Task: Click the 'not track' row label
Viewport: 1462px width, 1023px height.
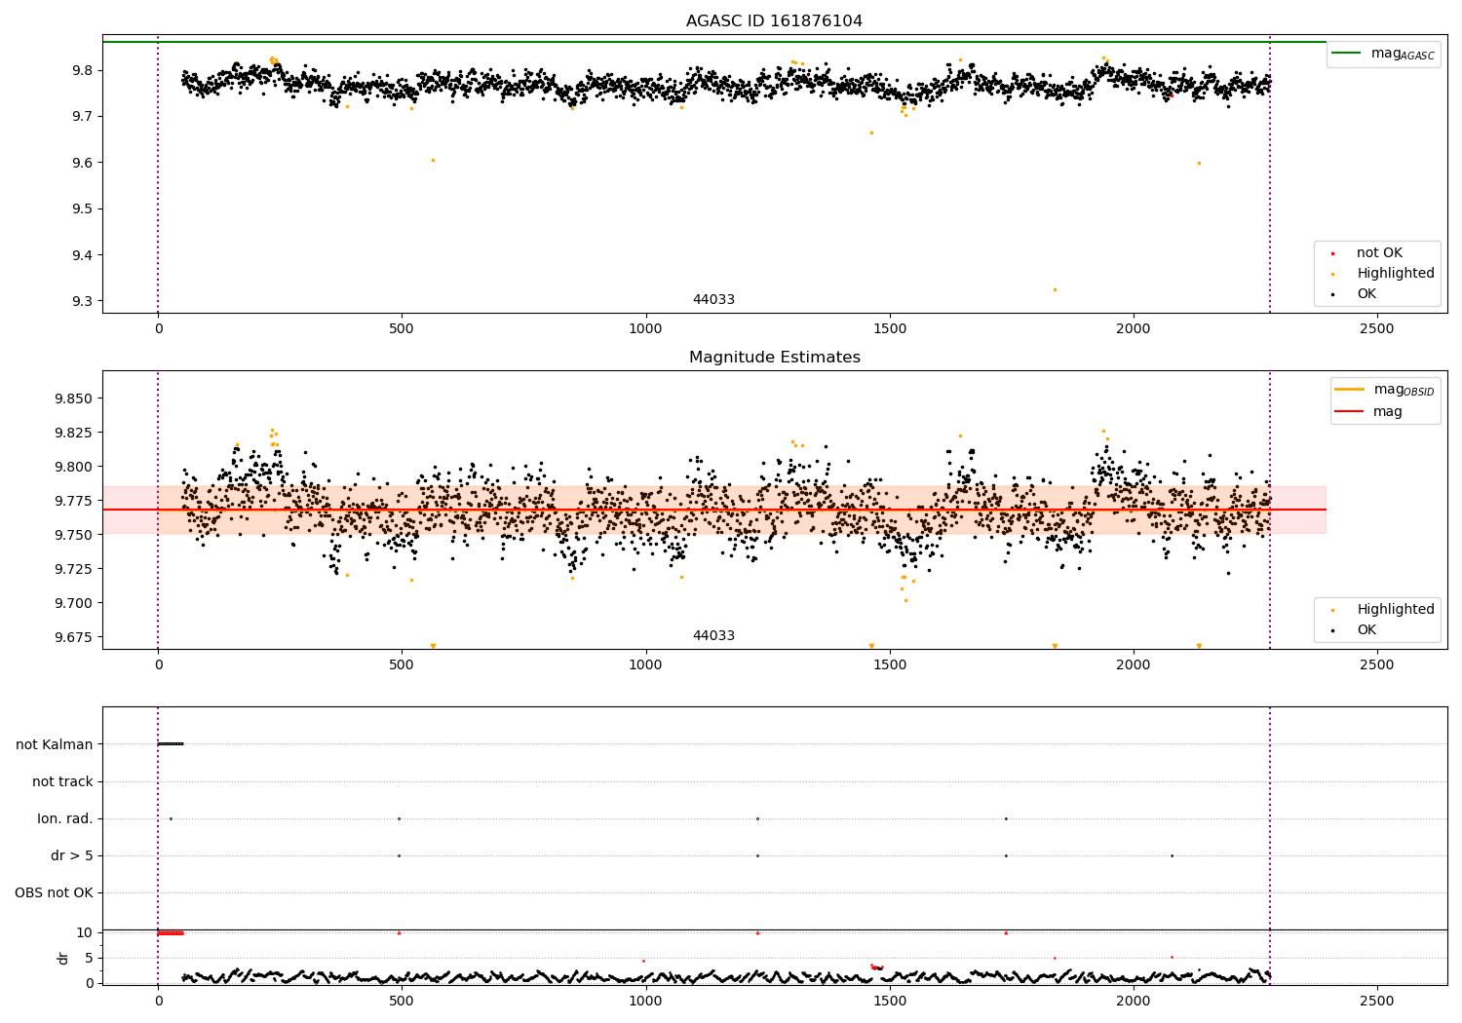Action: point(62,781)
